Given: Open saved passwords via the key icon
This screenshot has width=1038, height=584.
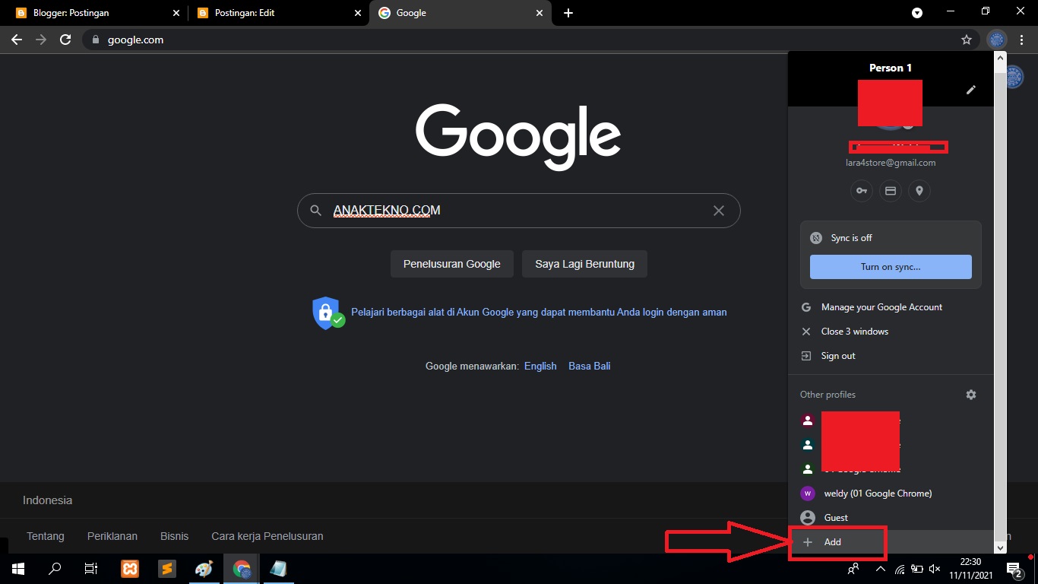Looking at the screenshot, I should (861, 191).
